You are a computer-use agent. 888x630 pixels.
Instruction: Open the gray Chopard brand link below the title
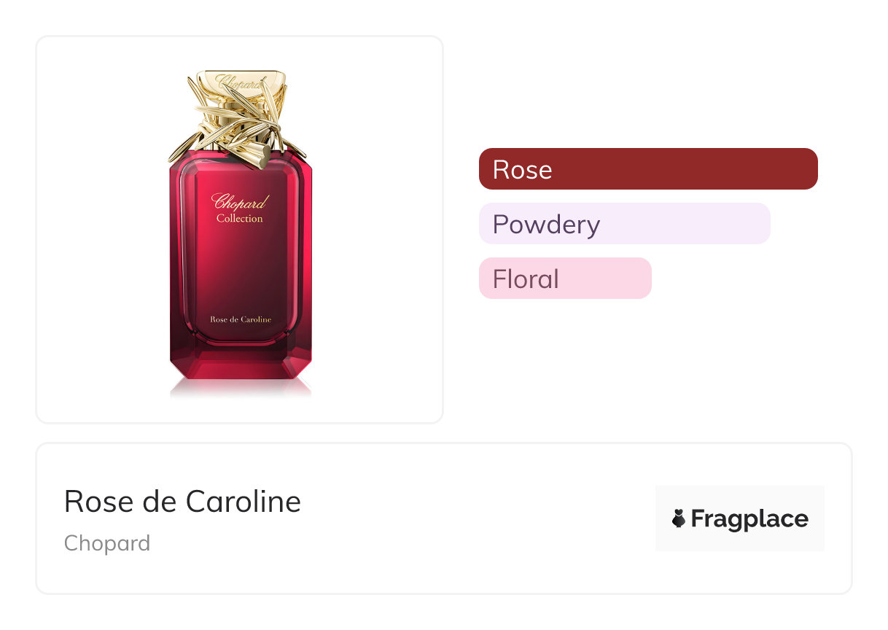pos(107,543)
